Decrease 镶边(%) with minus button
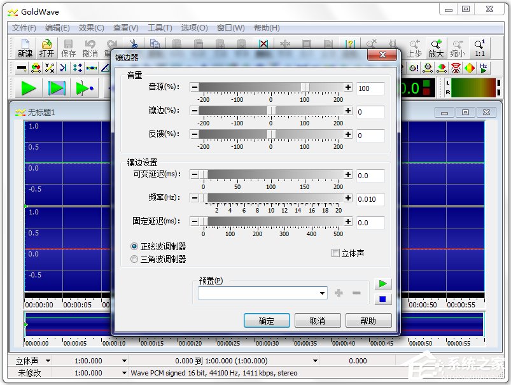The image size is (511, 385). tap(195, 111)
